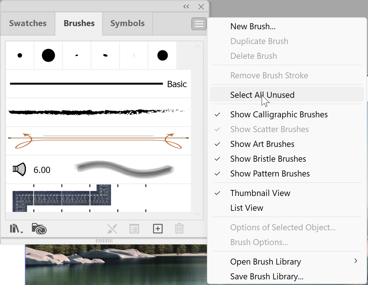Select the flat oval calligraphic brush
The width and height of the screenshot is (368, 285).
click(x=105, y=55)
